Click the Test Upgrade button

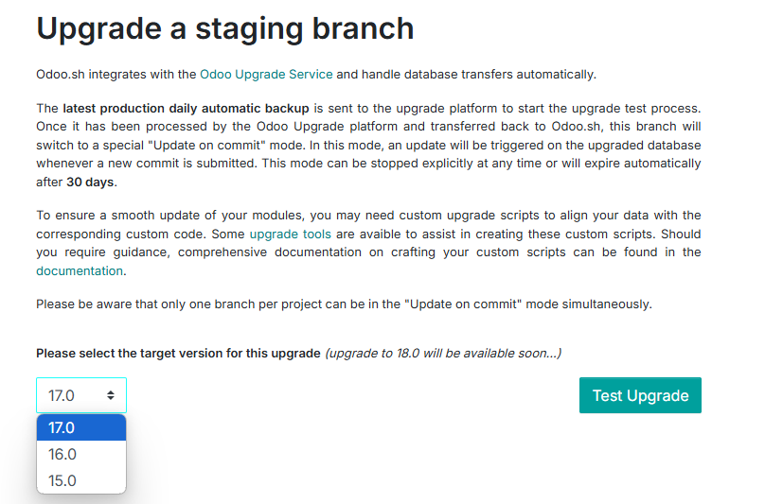[640, 395]
